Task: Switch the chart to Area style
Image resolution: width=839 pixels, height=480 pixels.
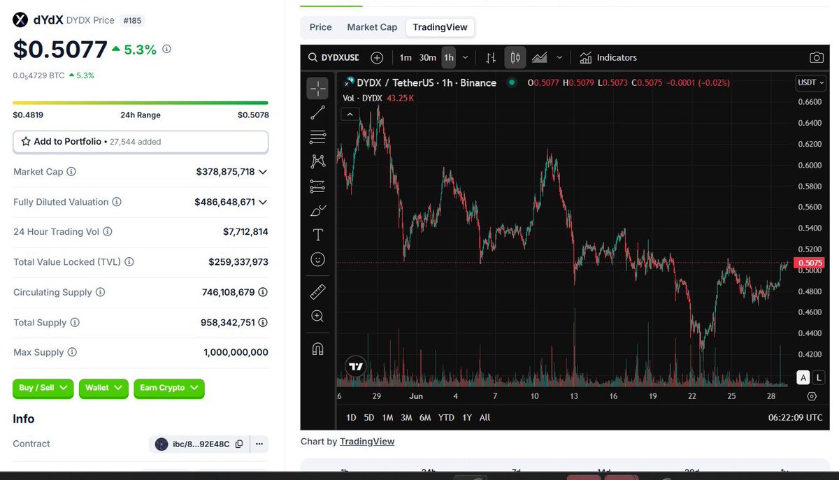Action: coord(539,58)
